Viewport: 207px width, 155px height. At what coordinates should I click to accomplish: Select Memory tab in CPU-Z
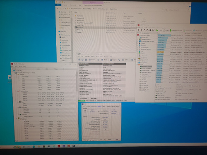(x=99, y=107)
